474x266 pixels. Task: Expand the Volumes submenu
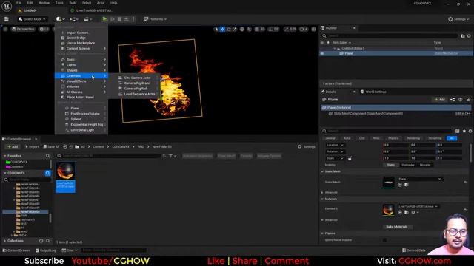[x=81, y=86]
